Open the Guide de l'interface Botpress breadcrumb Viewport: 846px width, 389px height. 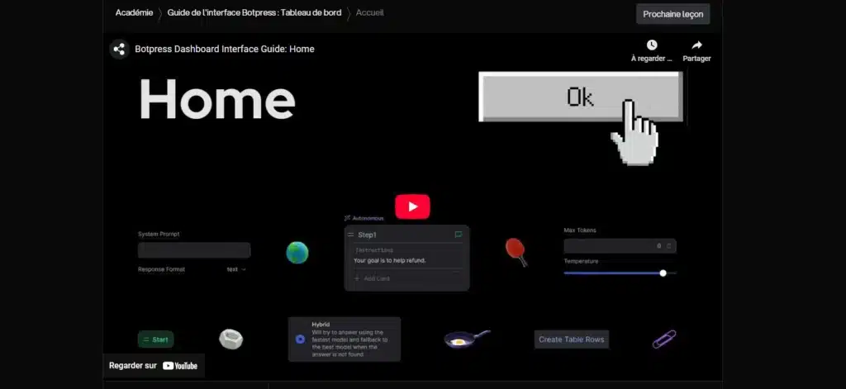click(x=254, y=12)
